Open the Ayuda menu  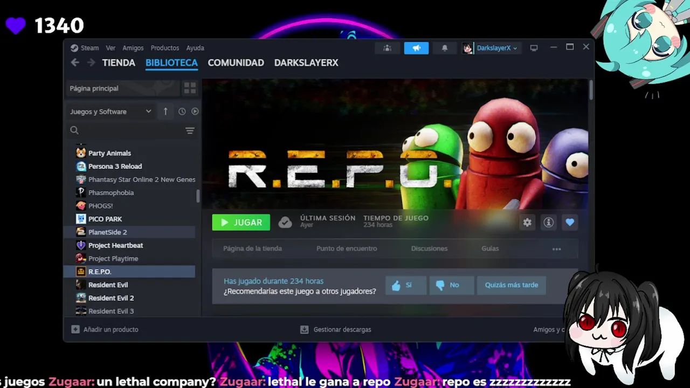coord(195,48)
